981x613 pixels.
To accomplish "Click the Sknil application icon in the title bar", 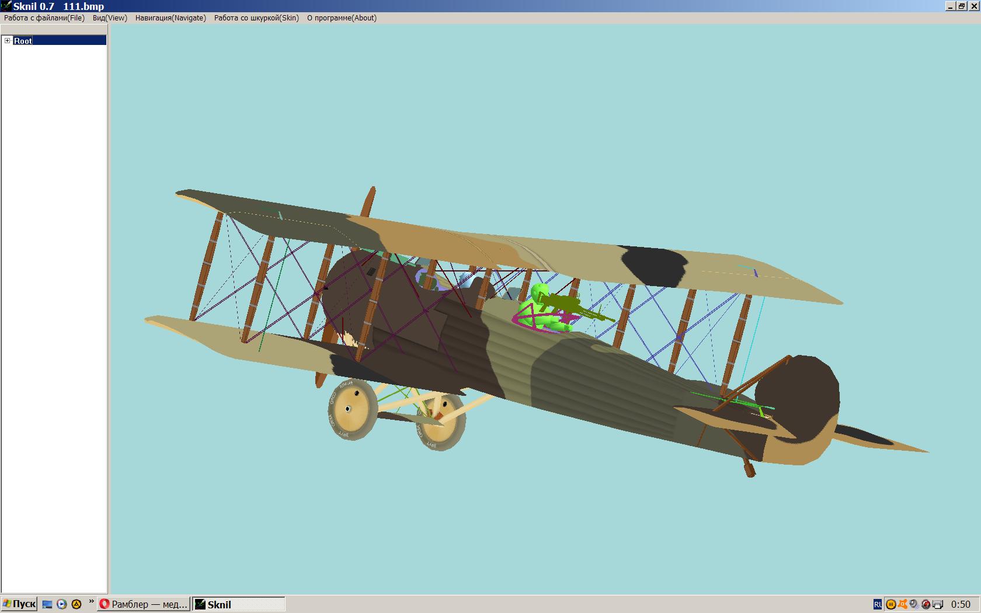I will 6,6.
